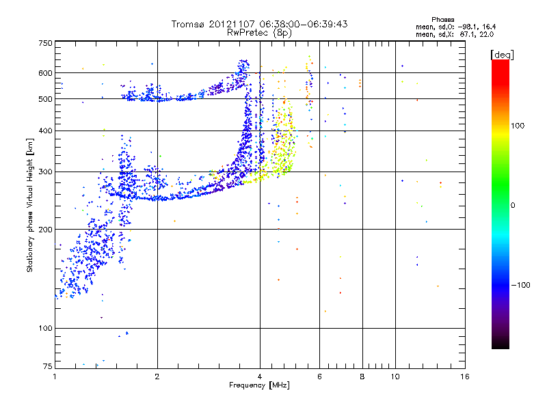Screen dimensions: 547x410
Task: Click the plot title 'Tromsø 20121107 06:38:00-06:39:43'
Action: (259, 24)
